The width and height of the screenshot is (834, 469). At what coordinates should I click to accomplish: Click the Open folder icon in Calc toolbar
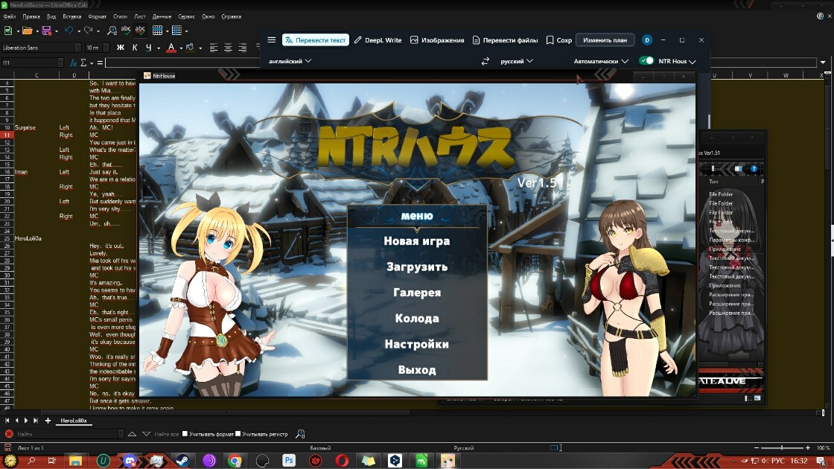(x=27, y=31)
